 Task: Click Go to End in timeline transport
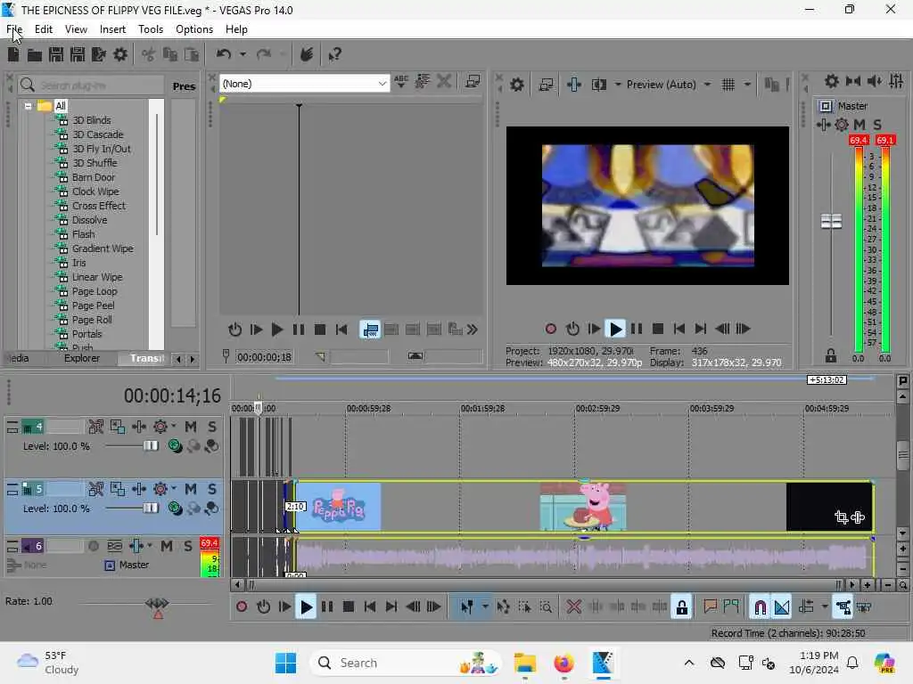(391, 607)
